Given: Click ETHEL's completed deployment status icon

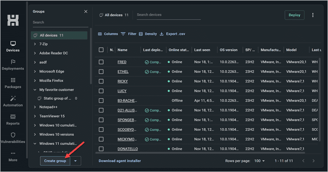Looking at the screenshot, I should click(147, 72).
